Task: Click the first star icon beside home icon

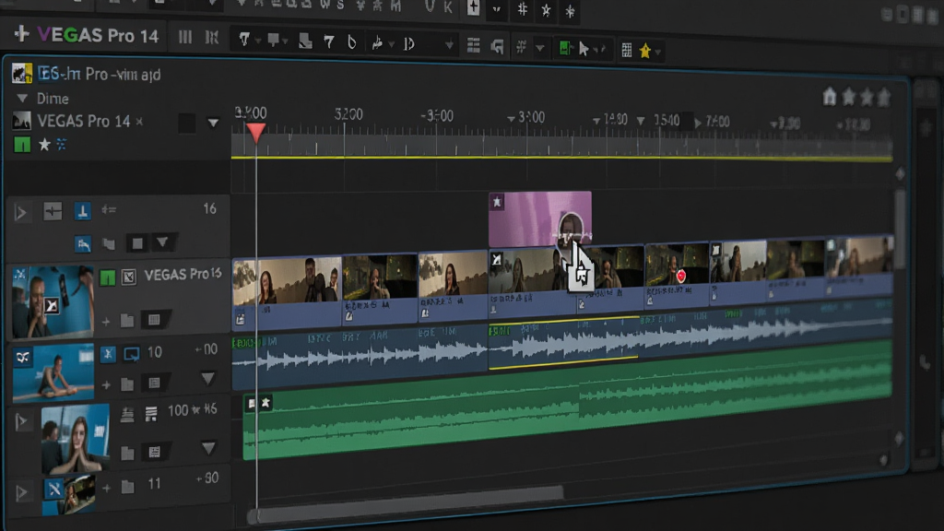Action: pos(849,96)
